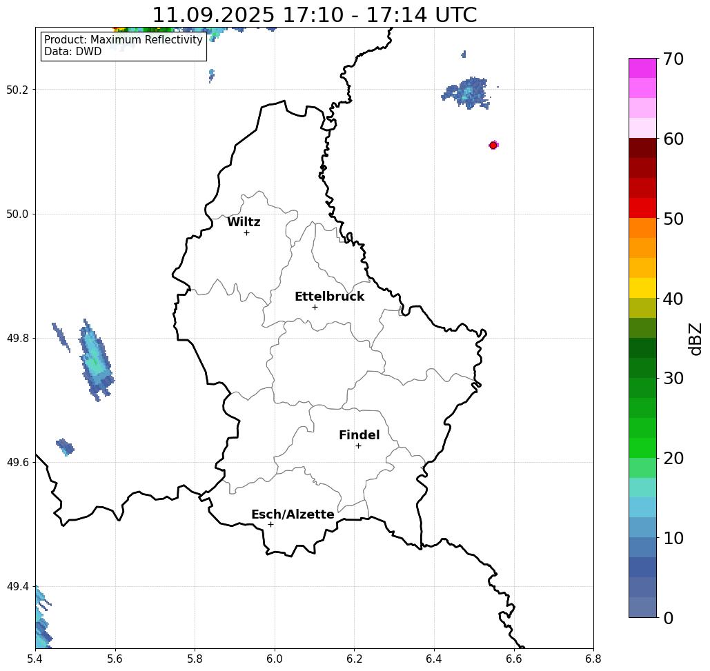Click the small echo near longitude 5.5, latitude 49.6
710x671 pixels.
[65, 447]
